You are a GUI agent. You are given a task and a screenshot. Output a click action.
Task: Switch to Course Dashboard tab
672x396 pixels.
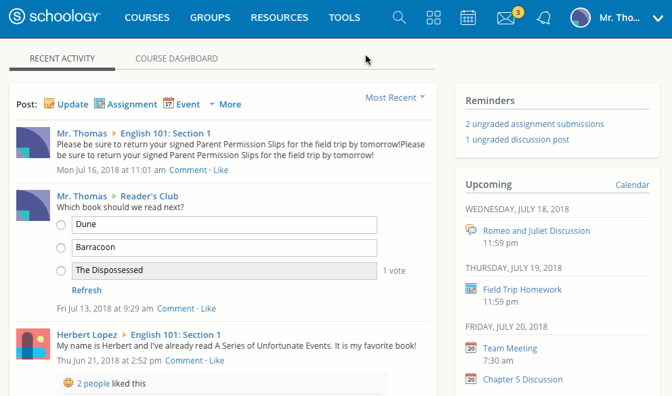pos(177,59)
